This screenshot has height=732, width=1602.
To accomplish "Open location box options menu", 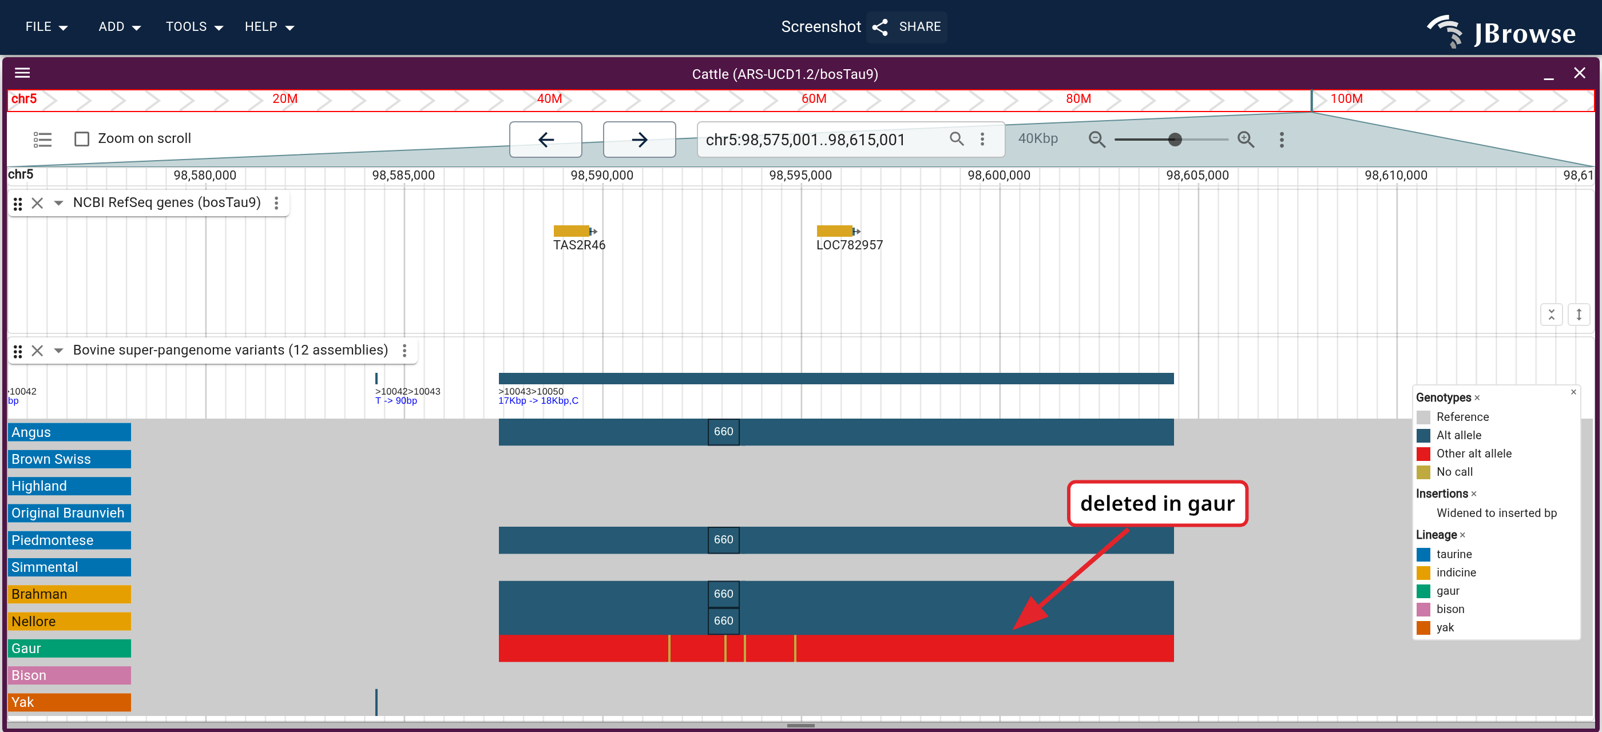I will [982, 139].
